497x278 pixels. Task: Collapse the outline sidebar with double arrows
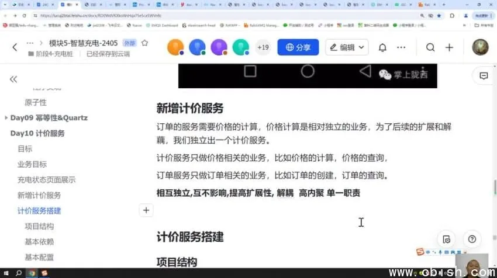(13, 79)
